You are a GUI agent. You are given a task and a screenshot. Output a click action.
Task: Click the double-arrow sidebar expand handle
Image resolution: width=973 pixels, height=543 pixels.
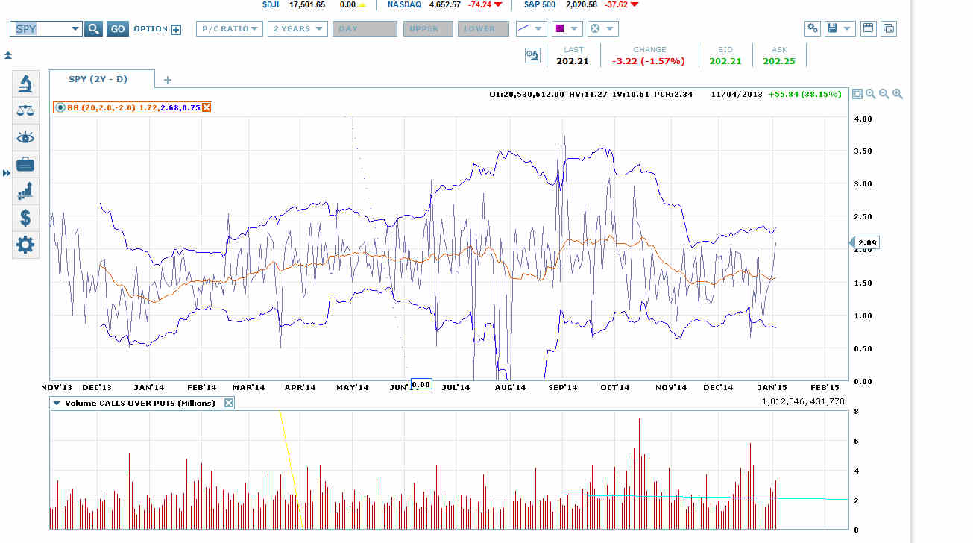point(7,173)
